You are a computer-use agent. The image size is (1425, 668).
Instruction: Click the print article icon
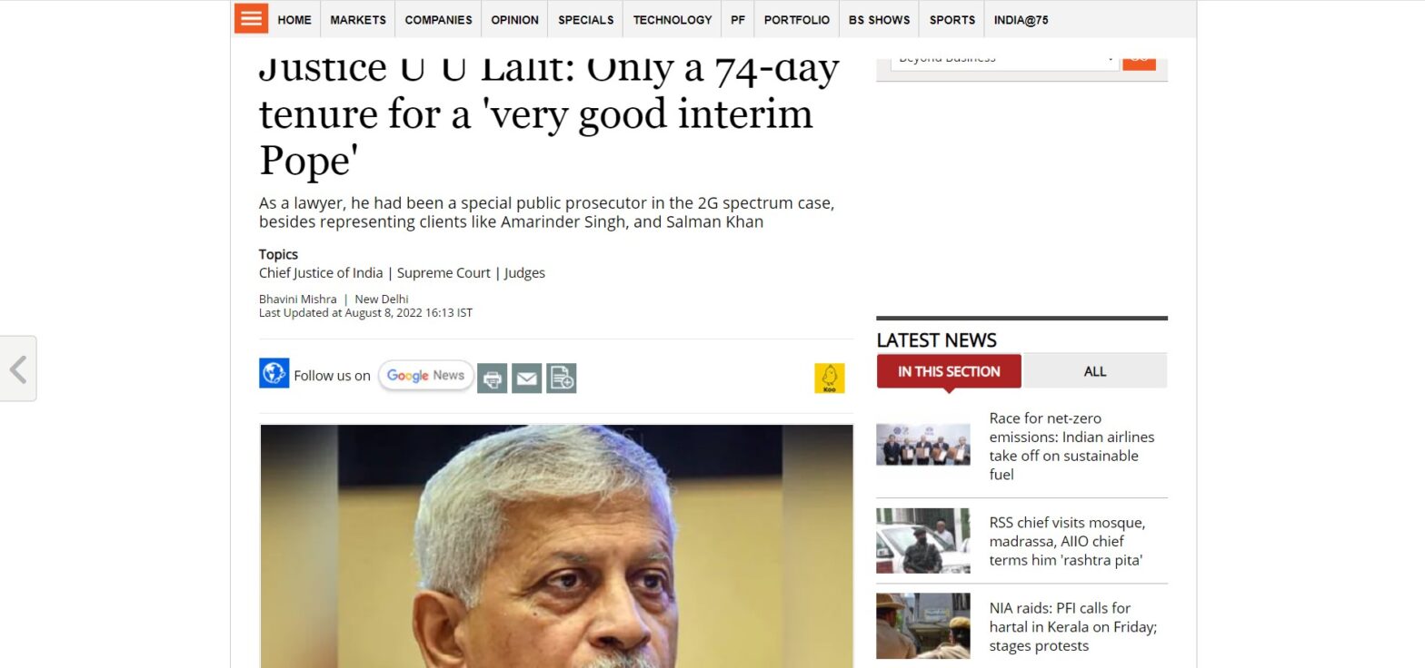coord(492,378)
